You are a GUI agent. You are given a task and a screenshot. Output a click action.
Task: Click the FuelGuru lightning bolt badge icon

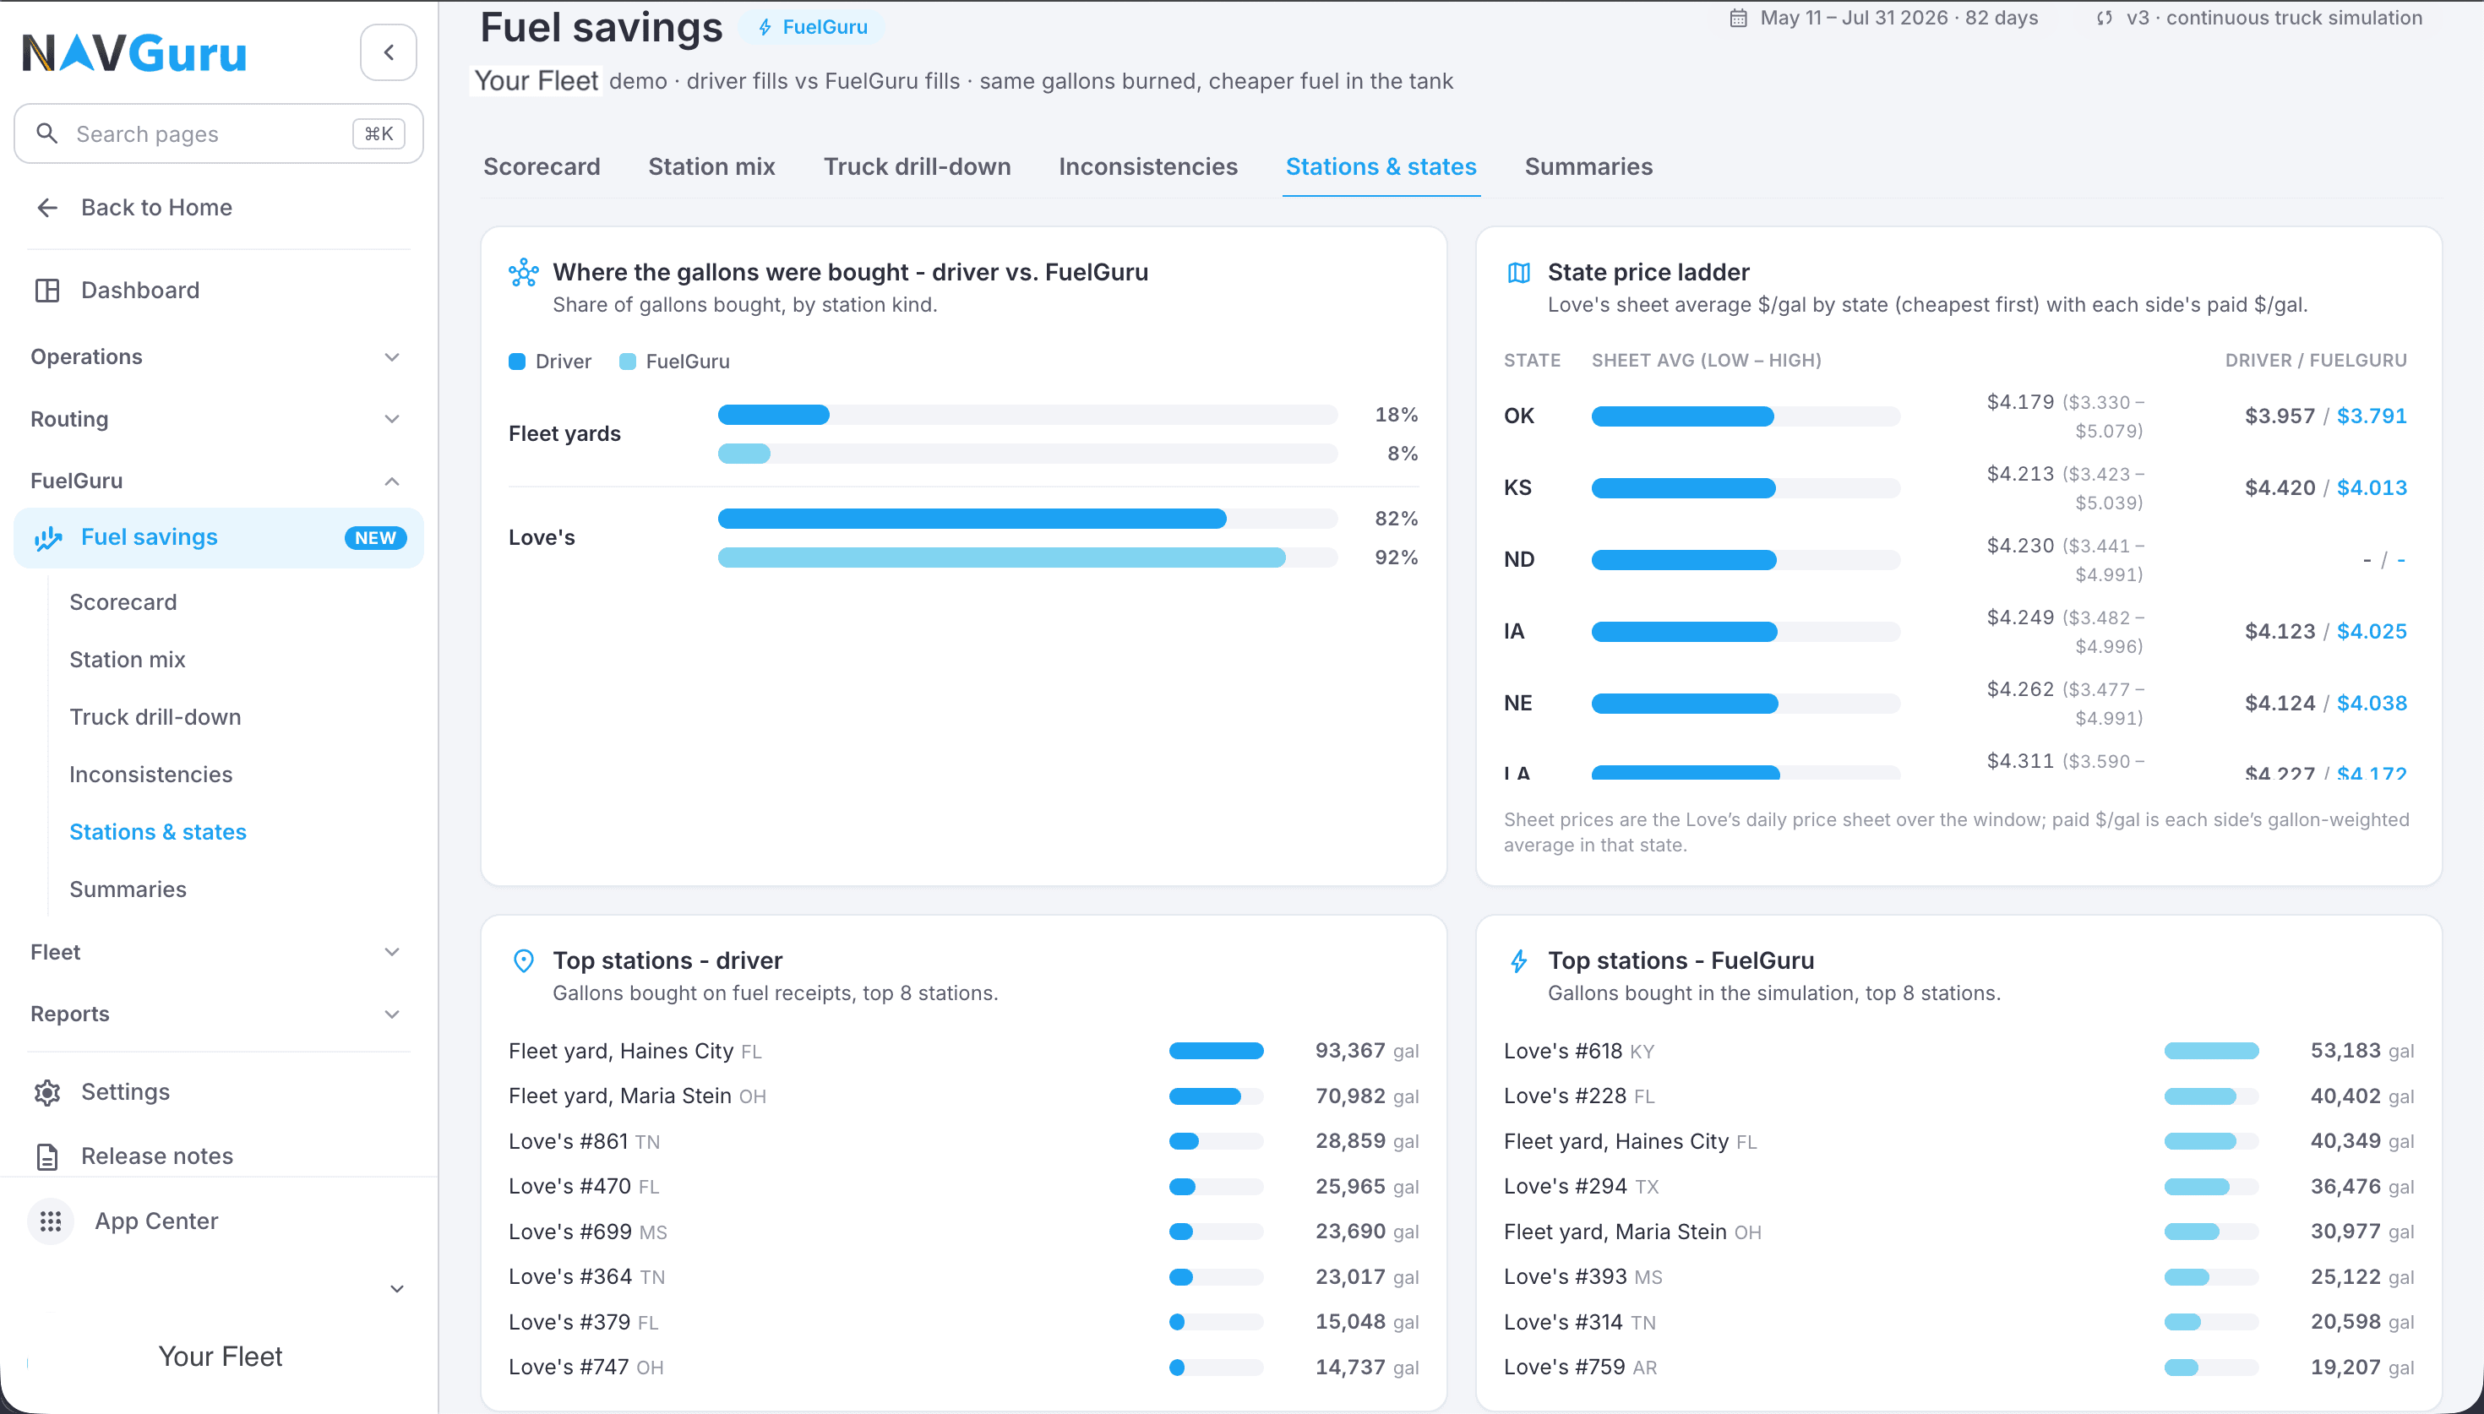point(765,27)
